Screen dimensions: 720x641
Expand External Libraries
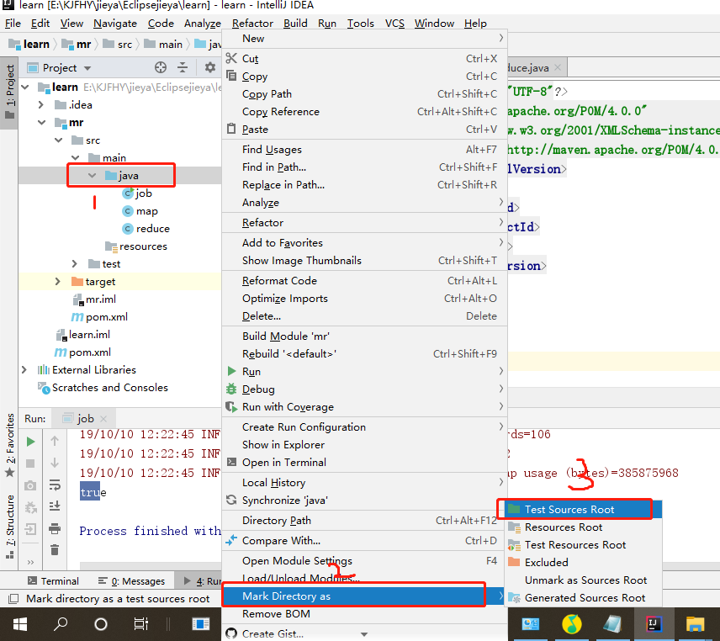[x=24, y=369]
